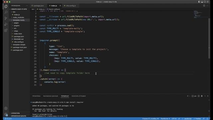Viewport: 213px width, 120px height.
Task: Add a new terminal with plus icon
Action: pos(188,96)
